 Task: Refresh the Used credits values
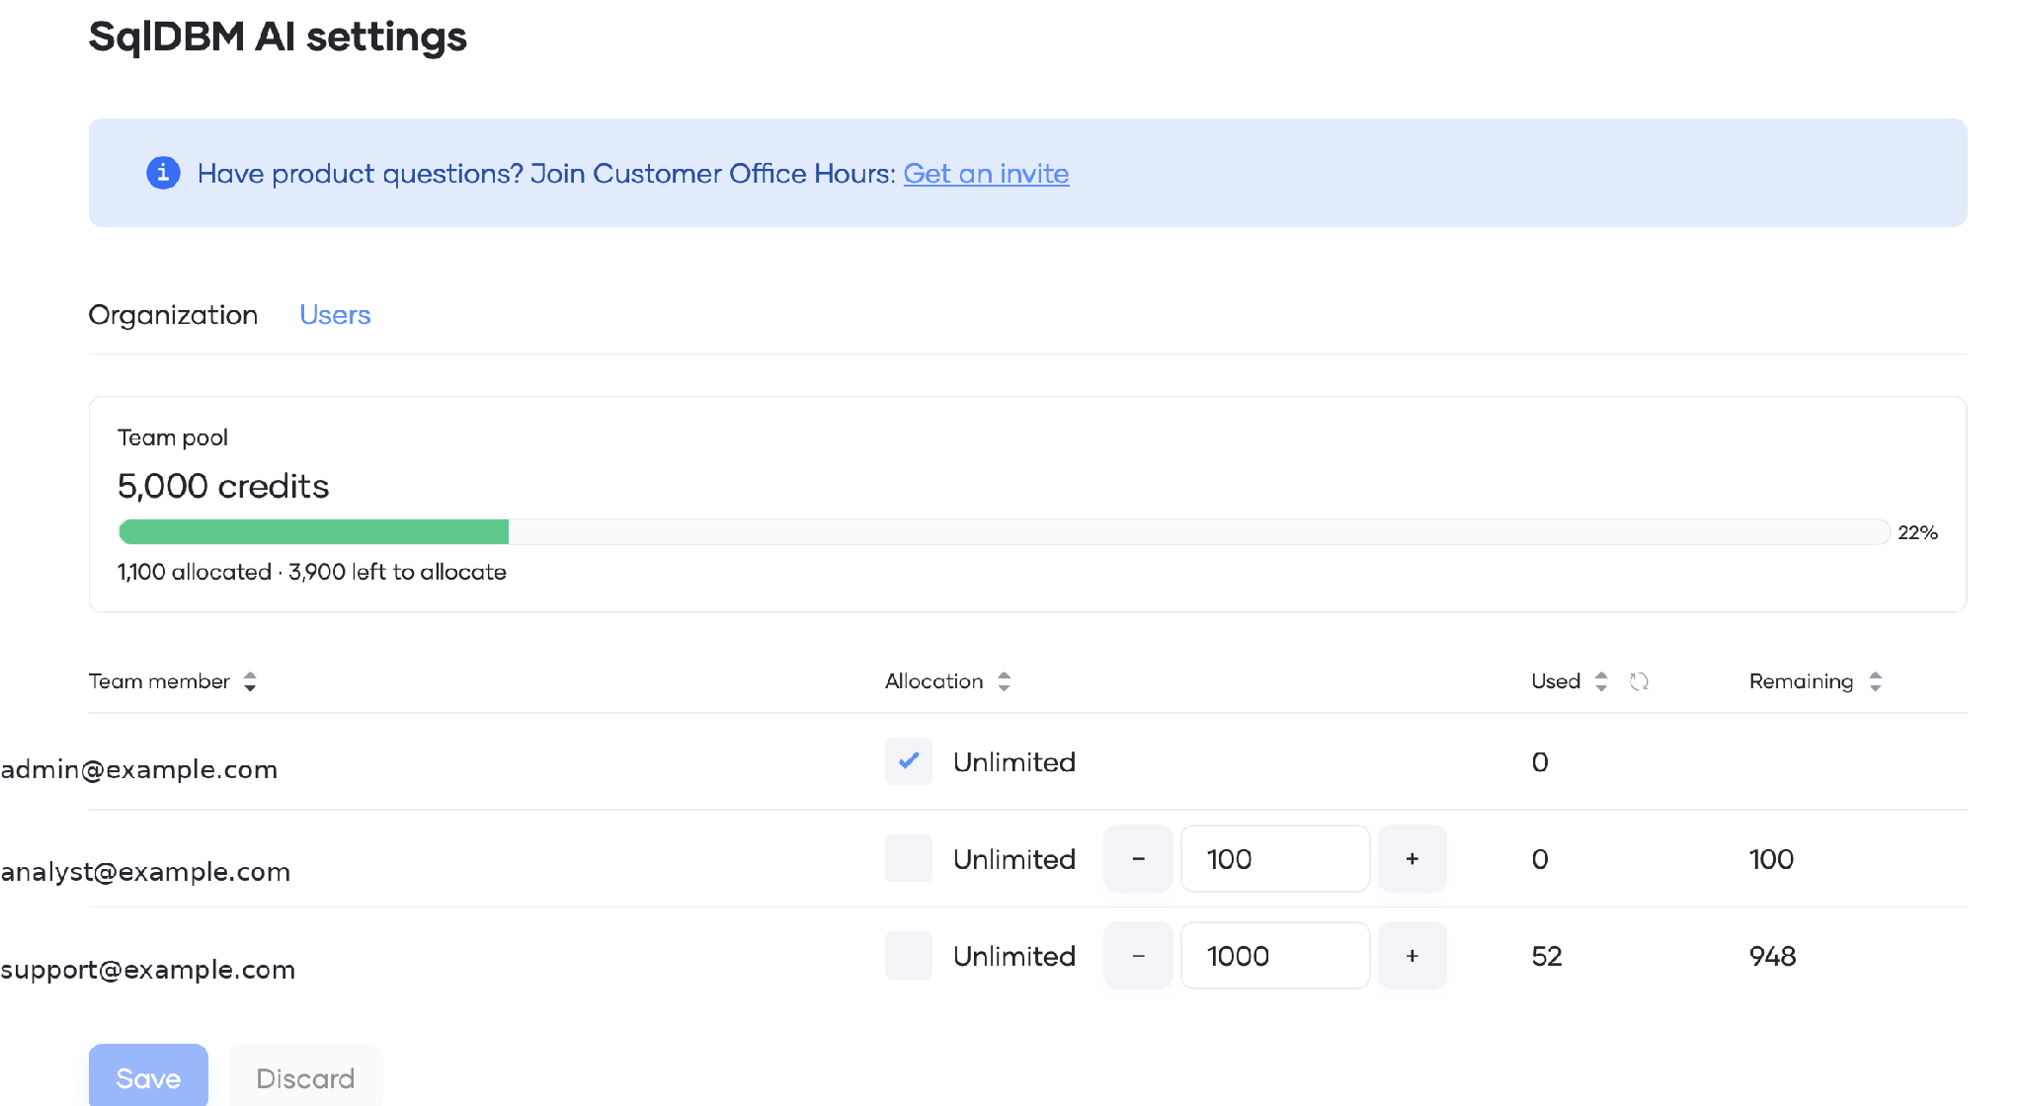(x=1639, y=681)
